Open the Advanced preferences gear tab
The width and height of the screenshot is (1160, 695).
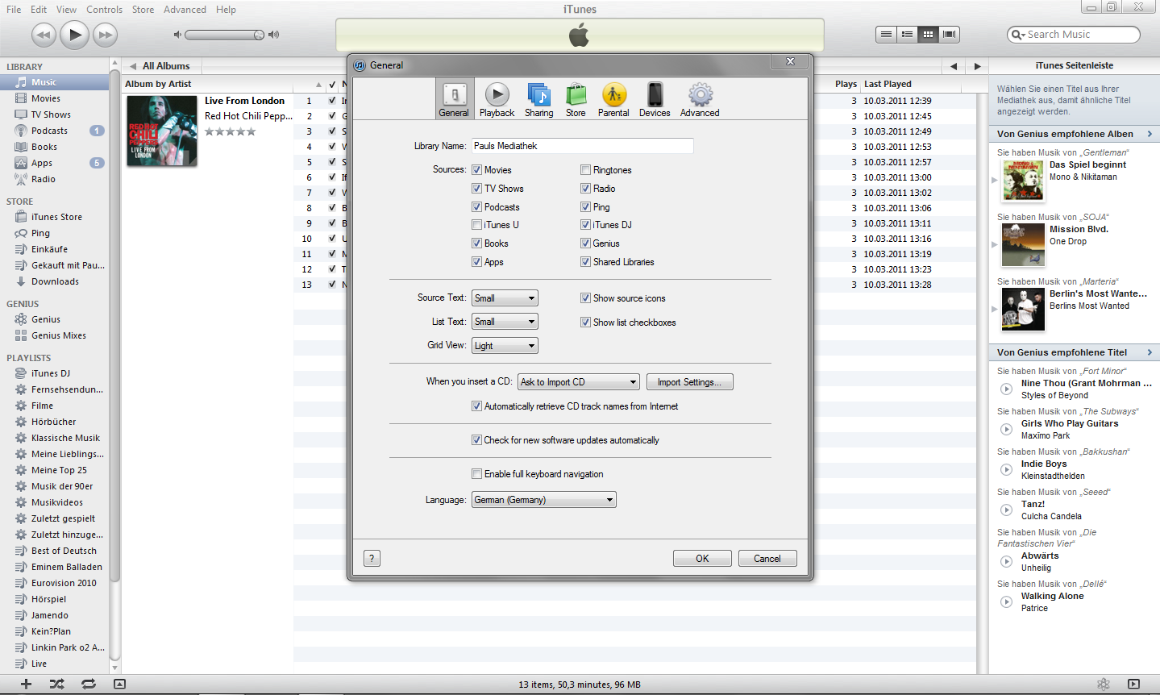click(700, 100)
